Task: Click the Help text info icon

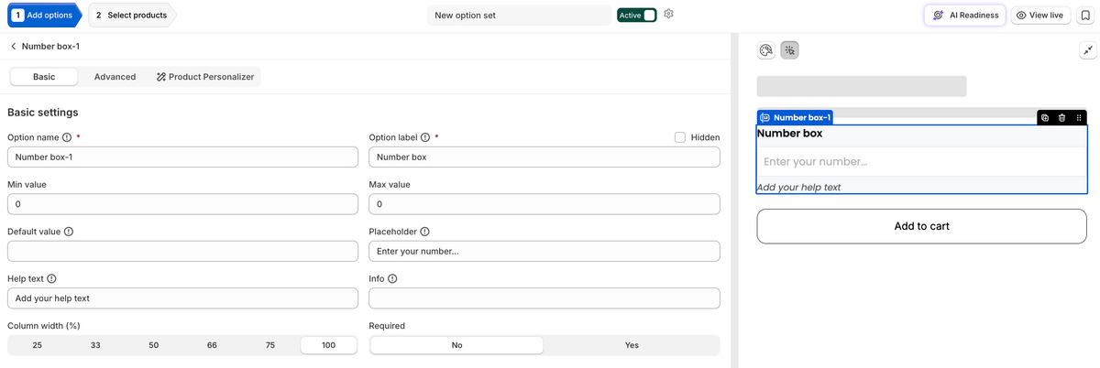Action: 51,278
